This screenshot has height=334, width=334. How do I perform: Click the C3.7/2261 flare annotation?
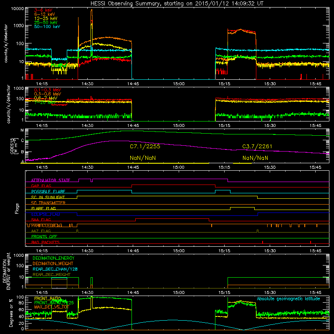(257, 147)
